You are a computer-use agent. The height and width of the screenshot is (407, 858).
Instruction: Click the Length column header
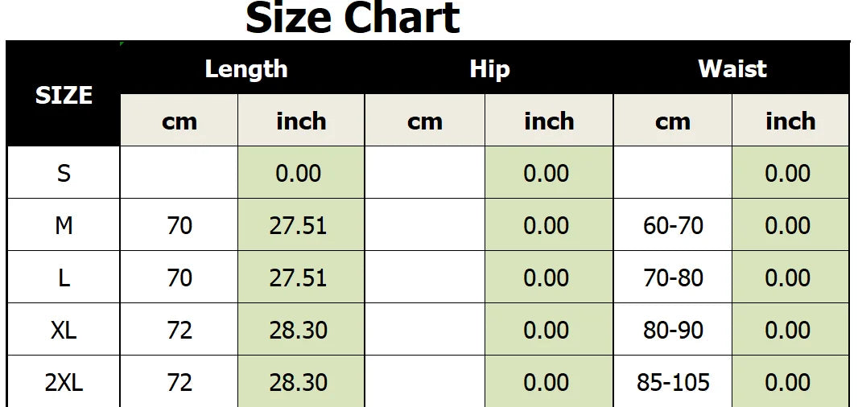(245, 69)
